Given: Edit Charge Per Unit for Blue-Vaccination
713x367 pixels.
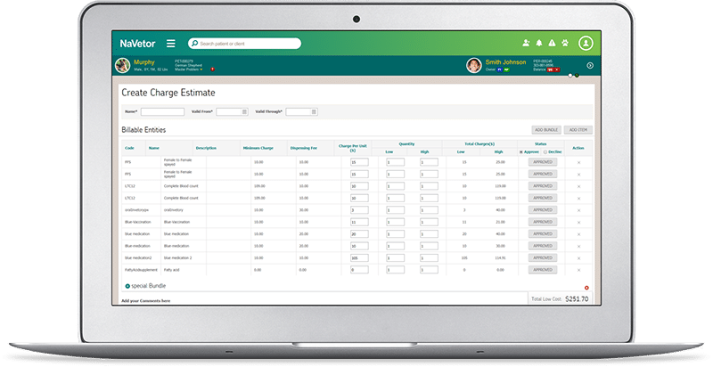Looking at the screenshot, I should 359,222.
